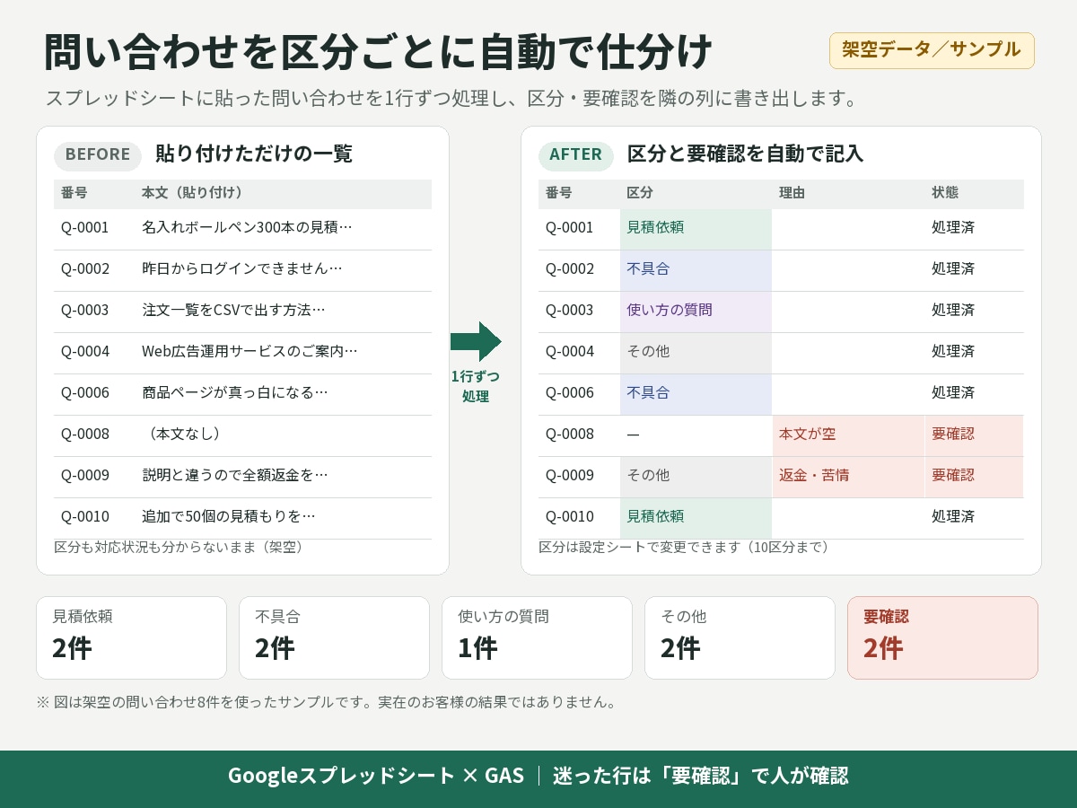Click Q-0004 in the AFTER table
Image resolution: width=1077 pixels, height=808 pixels.
[x=570, y=352]
